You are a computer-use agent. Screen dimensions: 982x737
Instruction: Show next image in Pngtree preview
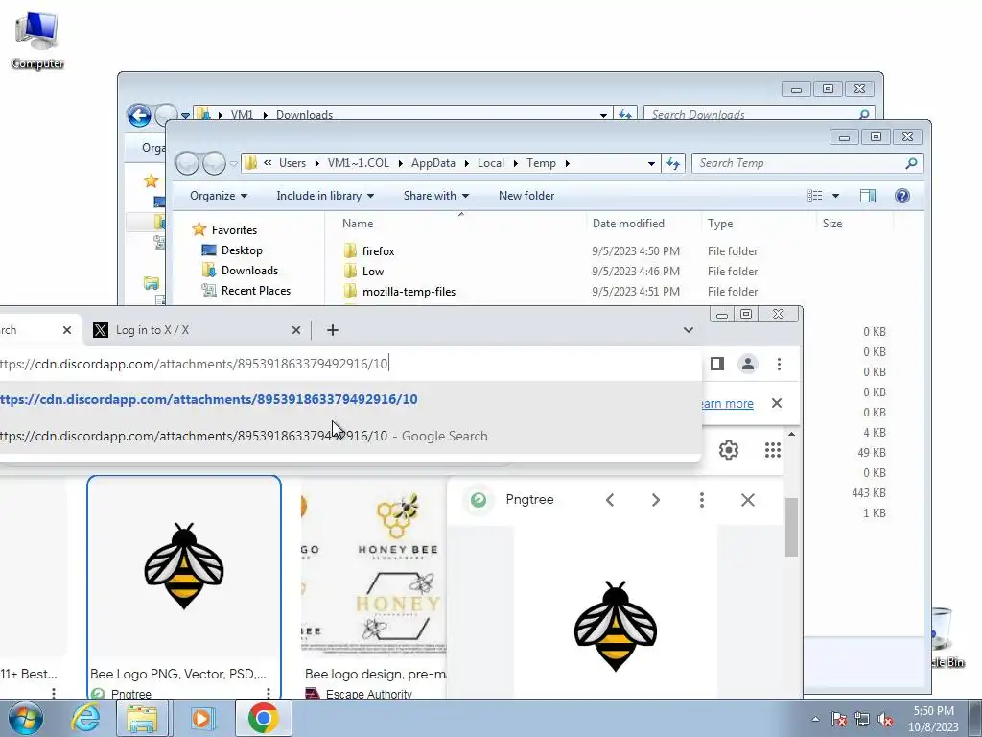point(656,499)
